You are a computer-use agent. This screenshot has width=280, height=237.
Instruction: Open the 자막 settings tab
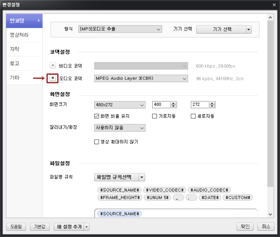[24, 49]
